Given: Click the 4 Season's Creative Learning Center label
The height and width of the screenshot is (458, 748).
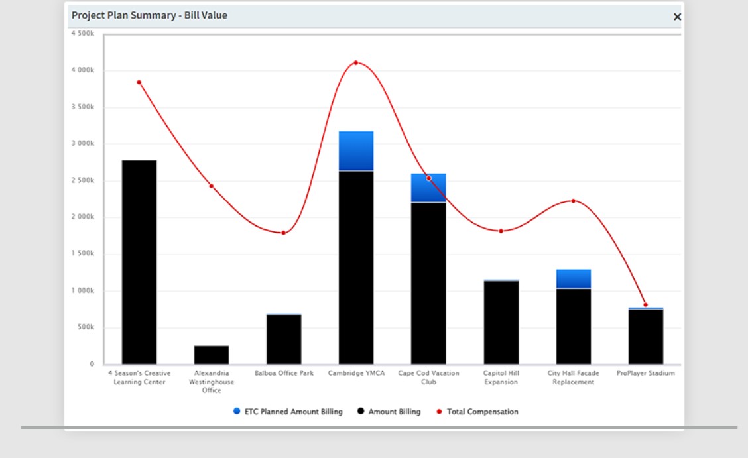Looking at the screenshot, I should click(x=139, y=377).
